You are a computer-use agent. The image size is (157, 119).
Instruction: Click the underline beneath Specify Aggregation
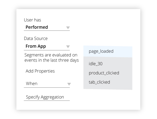47,100
